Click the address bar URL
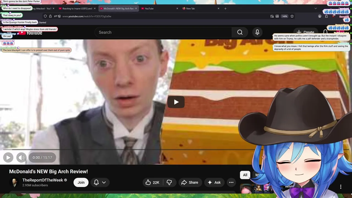Screen dimensions: 352x198 (87, 16)
